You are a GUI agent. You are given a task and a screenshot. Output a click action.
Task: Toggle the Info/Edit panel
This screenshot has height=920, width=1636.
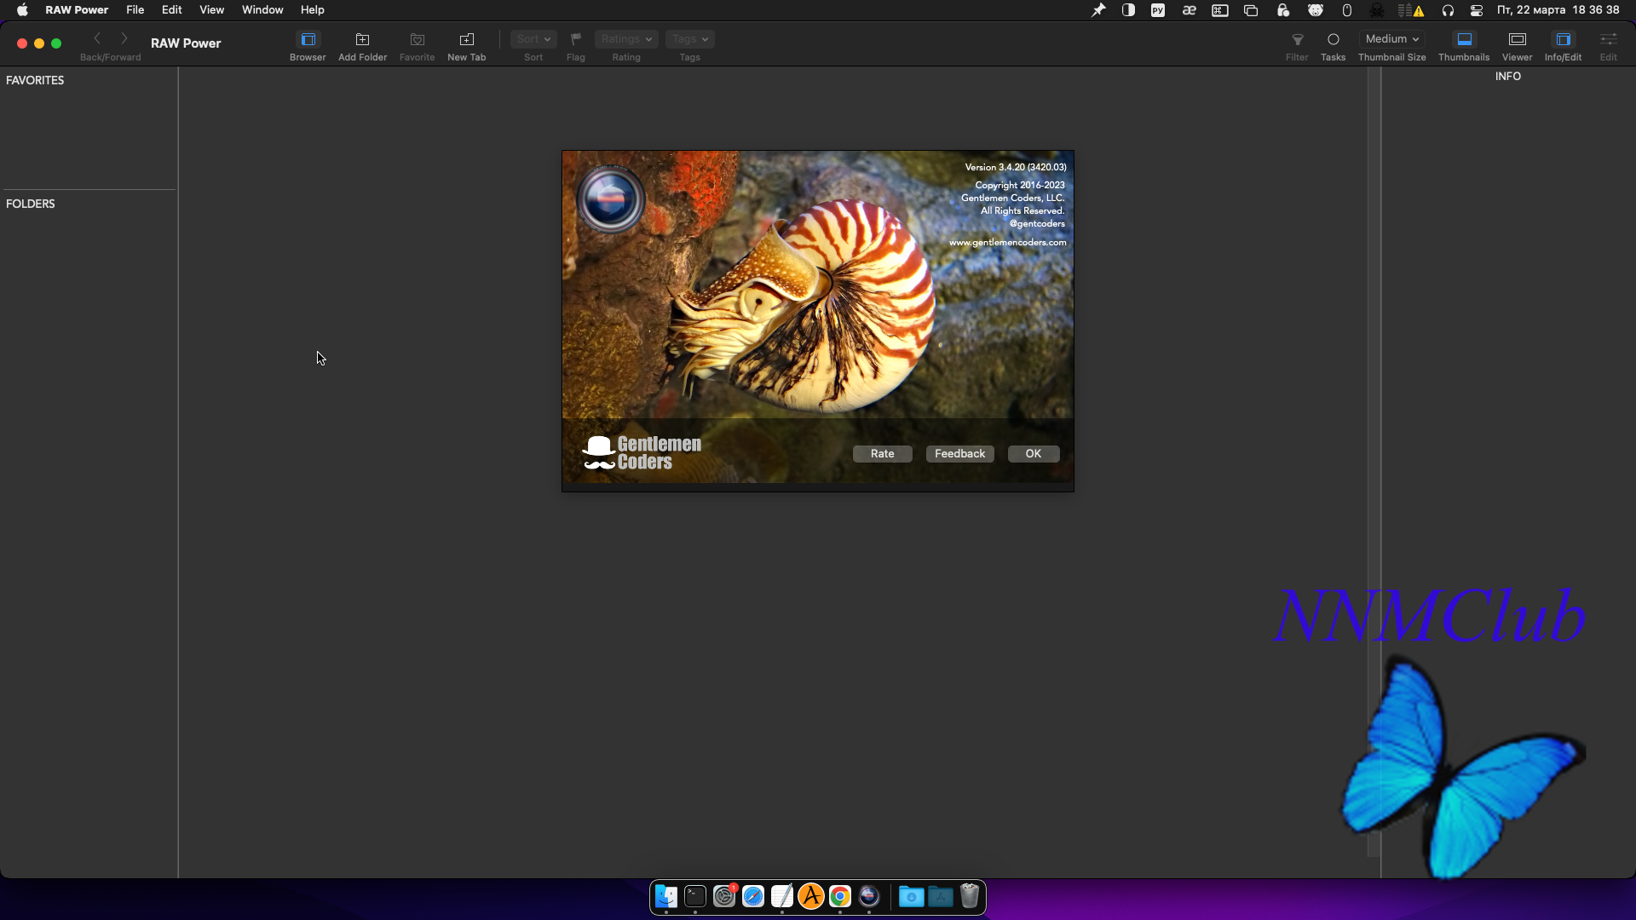point(1563,39)
